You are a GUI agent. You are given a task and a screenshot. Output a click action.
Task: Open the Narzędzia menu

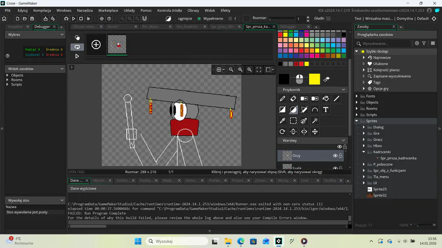pos(85,10)
